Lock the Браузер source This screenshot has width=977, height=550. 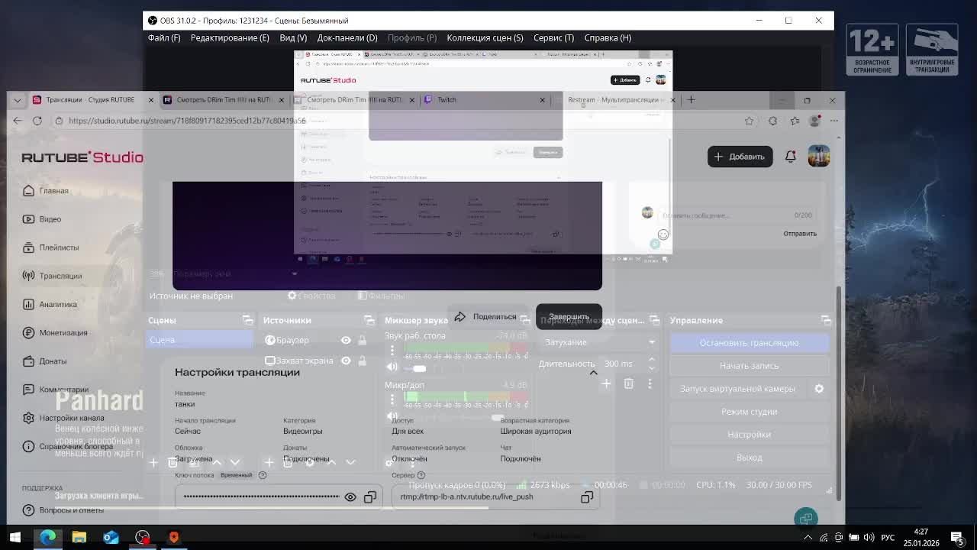tap(362, 340)
